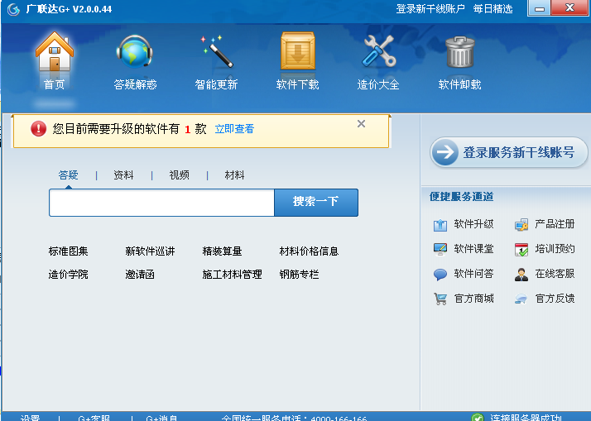
Task: Click the 培训预约 calendar icon
Action: pyautogui.click(x=521, y=249)
